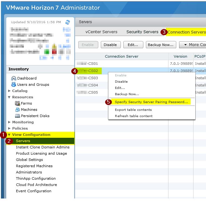
Task: Select Specify Security Server Pairing Password
Action: click(151, 102)
